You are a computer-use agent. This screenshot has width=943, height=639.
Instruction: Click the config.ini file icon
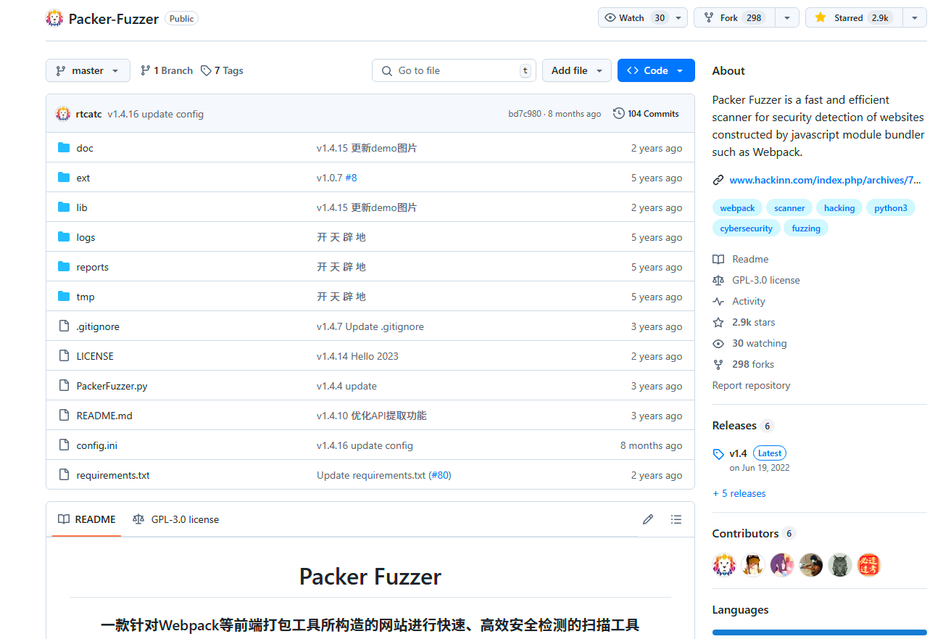pyautogui.click(x=64, y=445)
